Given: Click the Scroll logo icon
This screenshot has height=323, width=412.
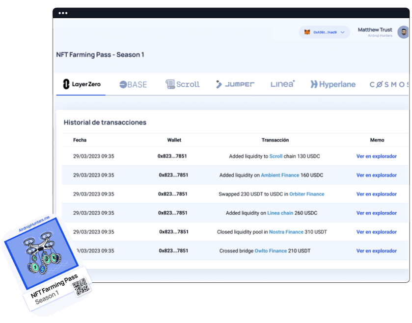Looking at the screenshot, I should [x=170, y=84].
